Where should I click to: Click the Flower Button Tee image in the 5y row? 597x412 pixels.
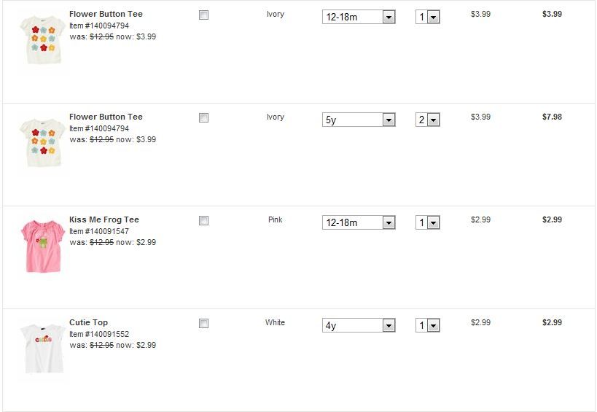(x=42, y=143)
